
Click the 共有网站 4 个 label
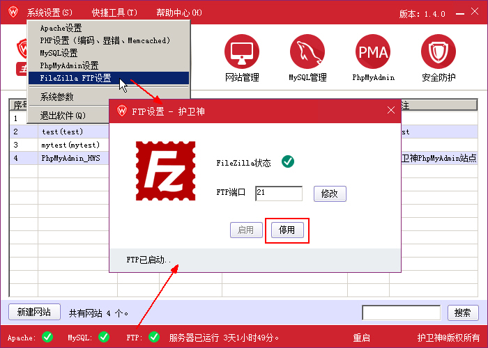point(99,313)
